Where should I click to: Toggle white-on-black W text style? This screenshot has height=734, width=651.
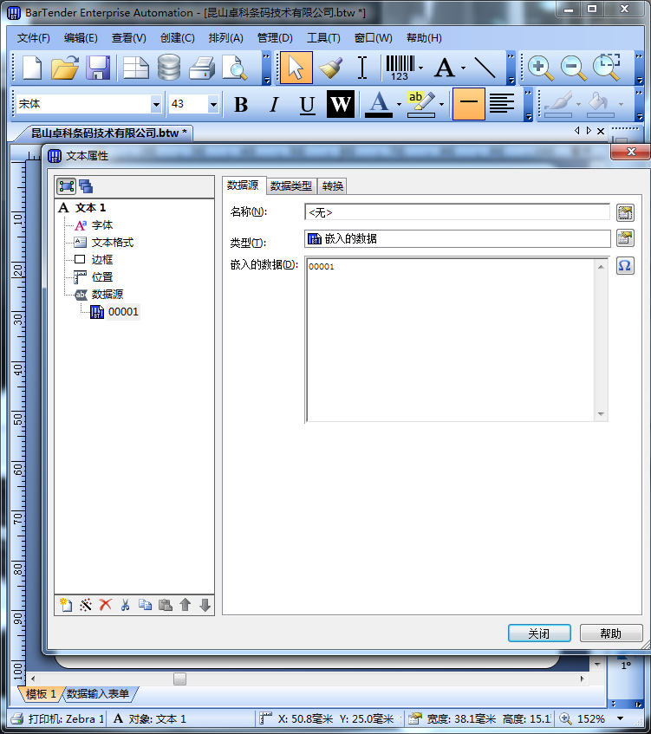pos(341,104)
